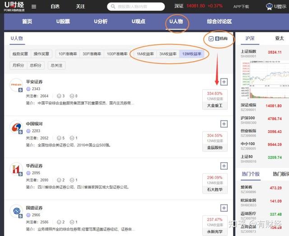Screen dimensions: 289x236
Task: Click frown face icon for 中国银河
Action: click(72, 138)
